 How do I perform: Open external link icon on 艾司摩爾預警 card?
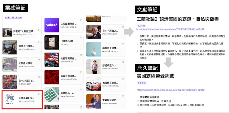pos(81,20)
